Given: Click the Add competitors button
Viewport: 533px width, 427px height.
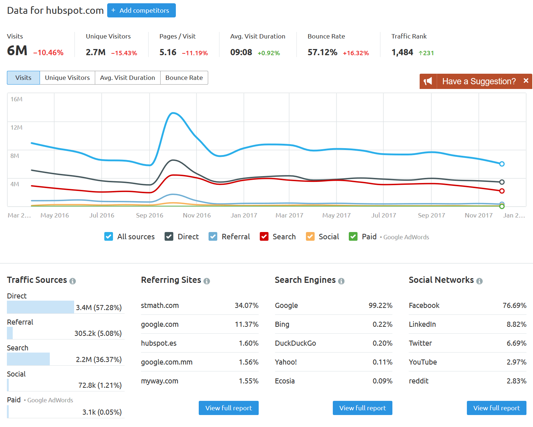Looking at the screenshot, I should tap(141, 11).
